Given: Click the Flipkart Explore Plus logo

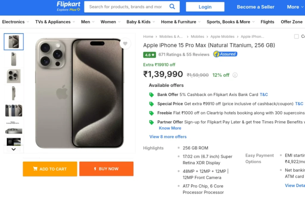Looking at the screenshot, I should [x=68, y=7].
